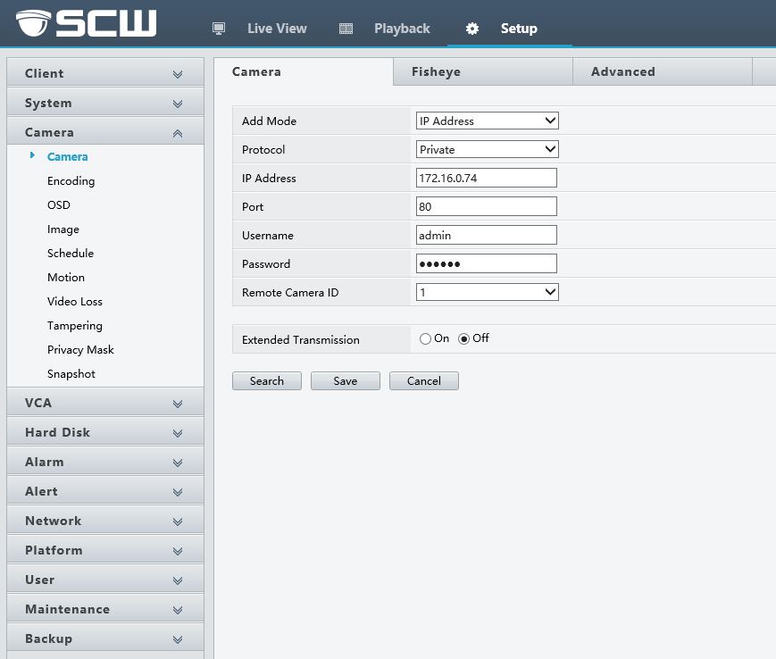Open the Encoding settings page
This screenshot has height=659, width=776.
pyautogui.click(x=71, y=181)
